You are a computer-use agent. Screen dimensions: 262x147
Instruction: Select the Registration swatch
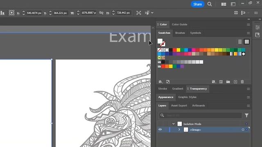[163, 50]
